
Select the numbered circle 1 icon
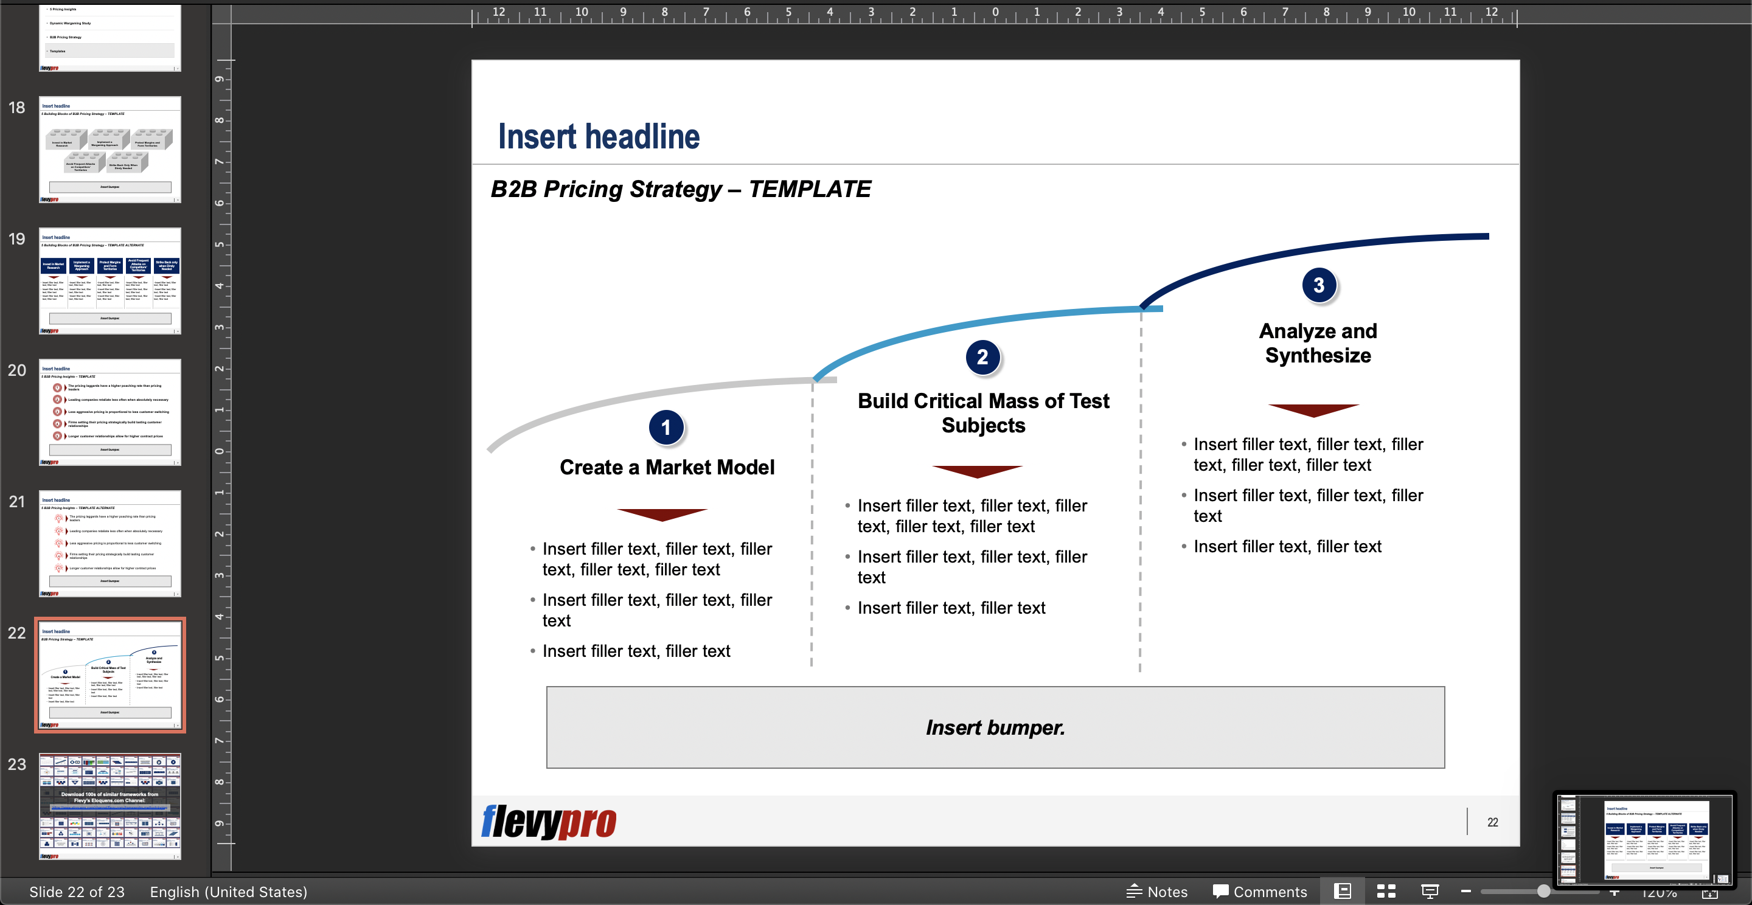(x=666, y=427)
